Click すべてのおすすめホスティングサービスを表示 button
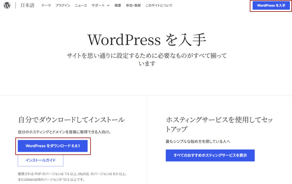 [x=210, y=155]
